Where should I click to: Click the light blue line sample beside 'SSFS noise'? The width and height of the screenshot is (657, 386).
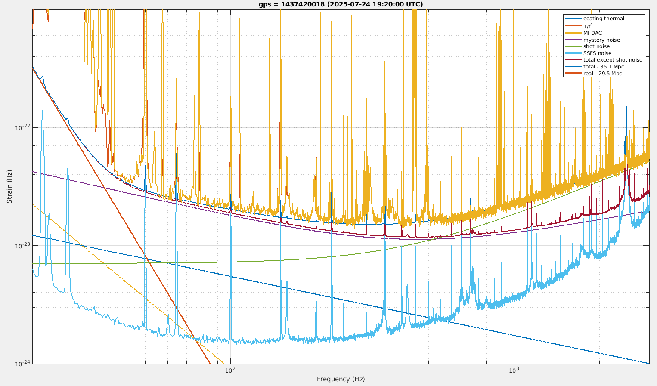pos(573,53)
